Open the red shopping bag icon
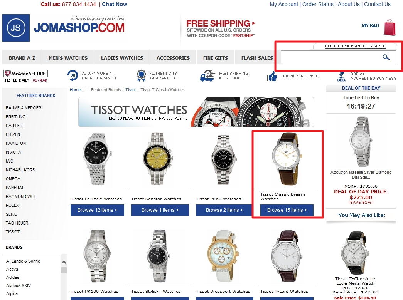Image resolution: width=403 pixels, height=300 pixels. point(390,27)
